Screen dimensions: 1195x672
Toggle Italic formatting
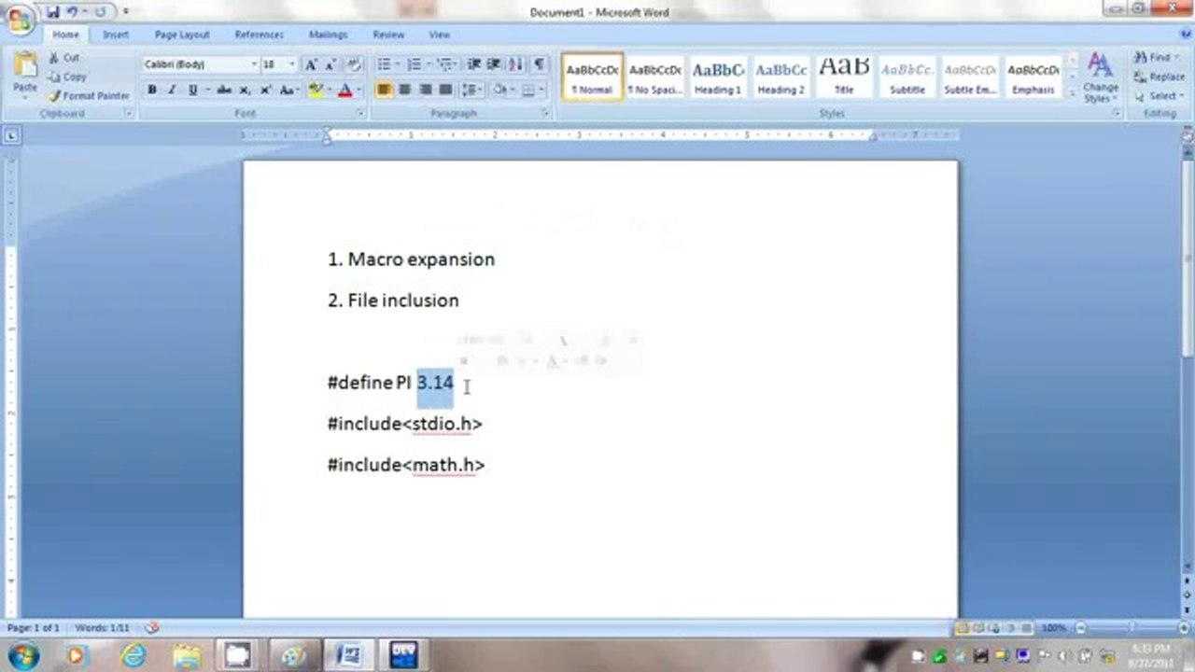click(172, 91)
